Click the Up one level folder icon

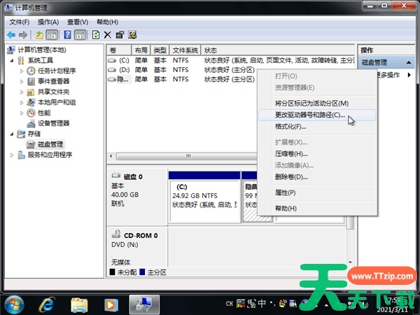(39, 34)
